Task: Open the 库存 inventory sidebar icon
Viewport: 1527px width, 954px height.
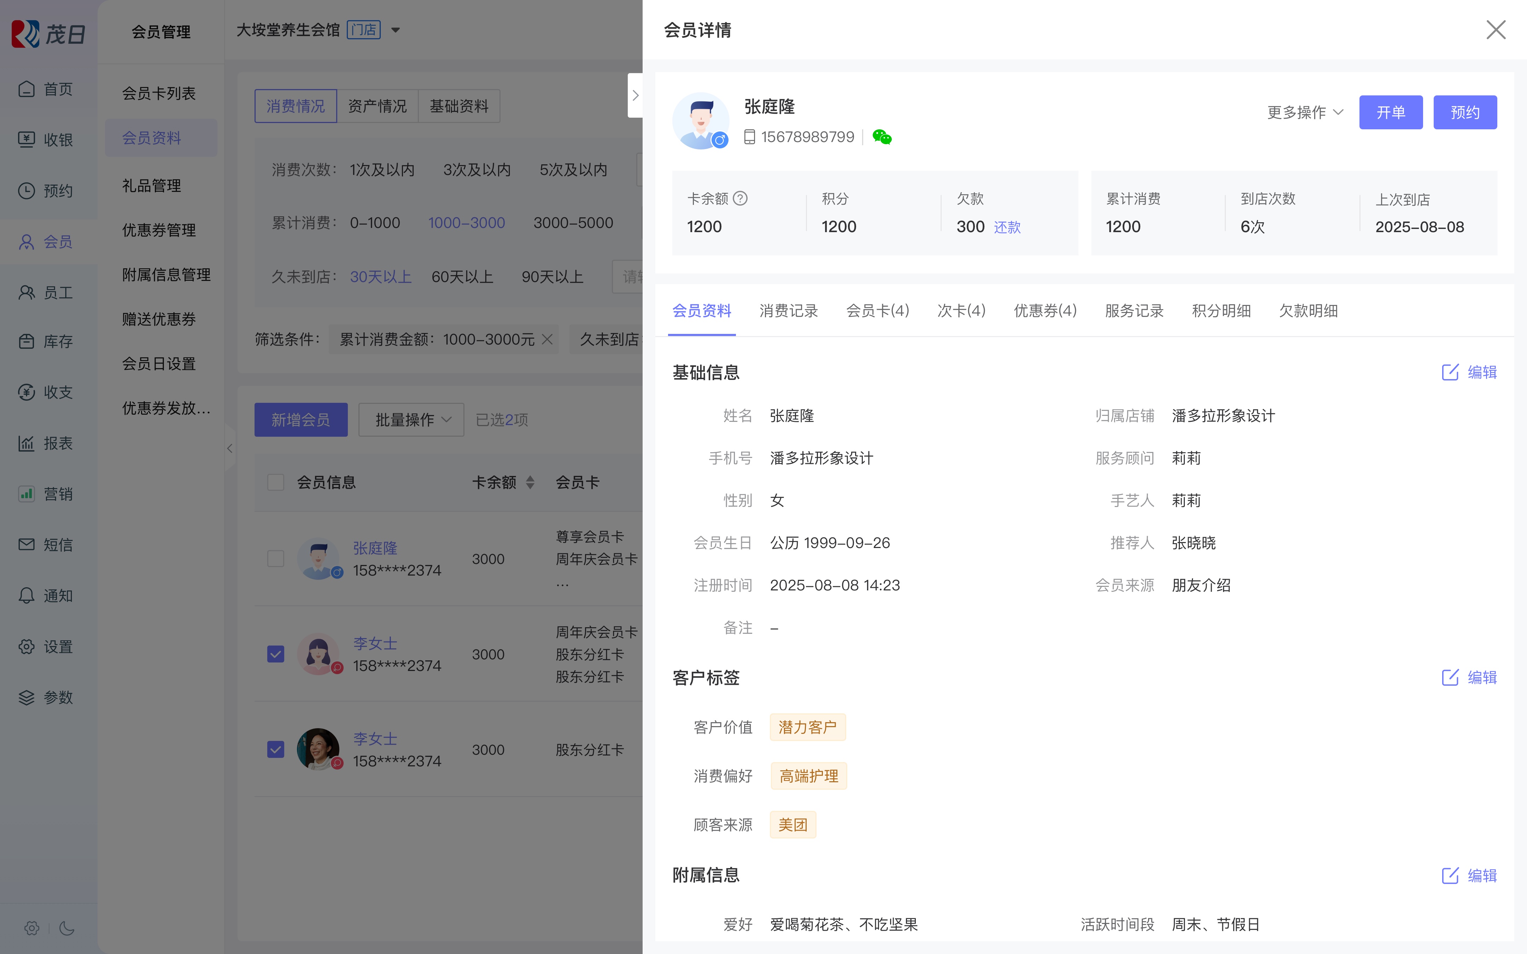Action: point(27,341)
